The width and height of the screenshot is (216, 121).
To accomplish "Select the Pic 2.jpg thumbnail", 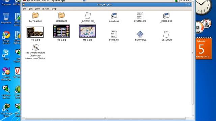I will click(61, 31).
